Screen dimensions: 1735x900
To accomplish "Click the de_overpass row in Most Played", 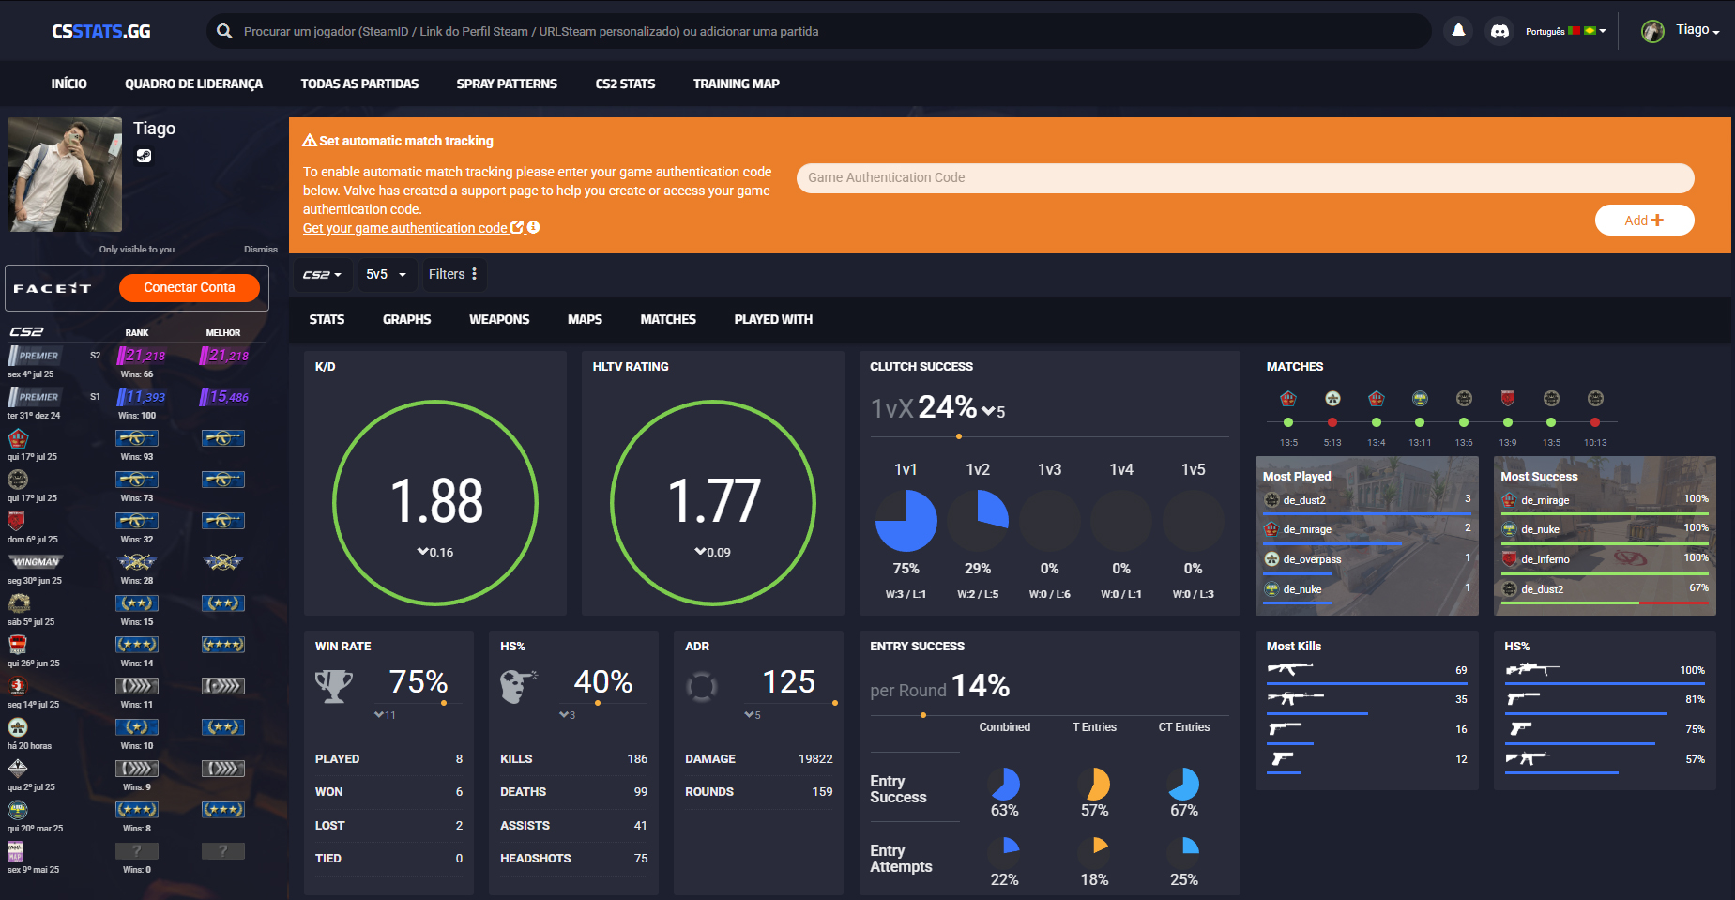I will (1367, 559).
